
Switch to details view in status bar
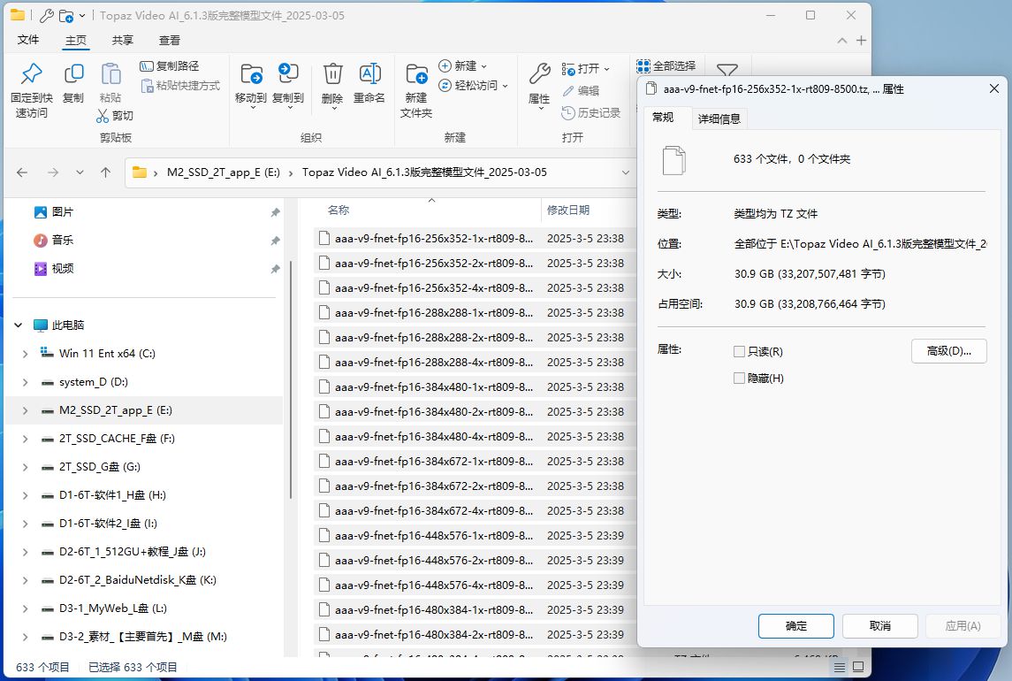coord(839,667)
